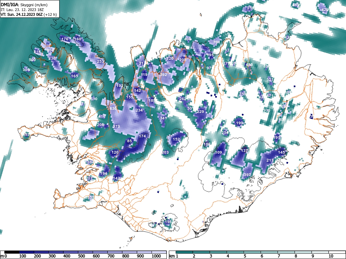
Task: Click the map value '592'
Action: coord(164,75)
